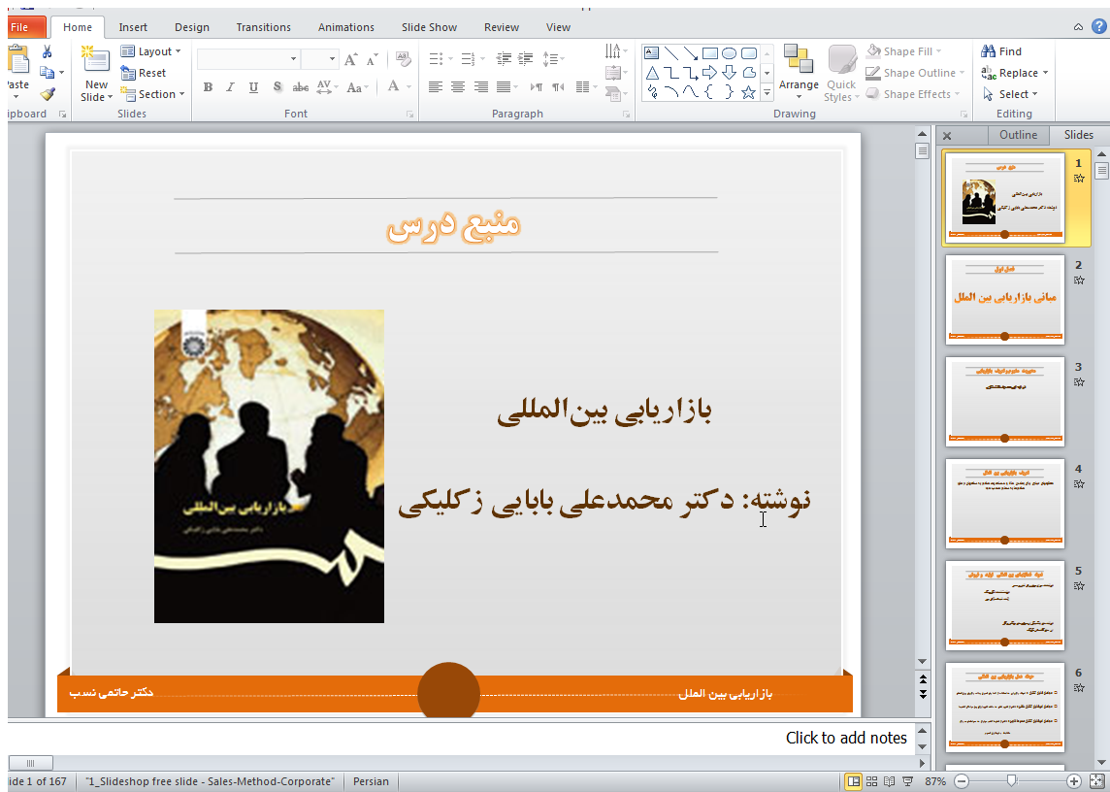
Task: Switch to the Insert tab
Action: pyautogui.click(x=133, y=27)
